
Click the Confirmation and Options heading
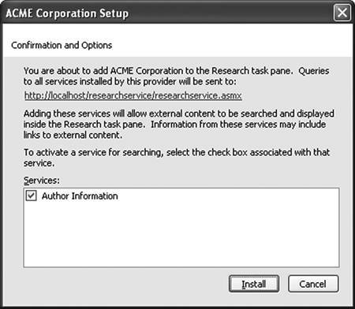click(62, 45)
